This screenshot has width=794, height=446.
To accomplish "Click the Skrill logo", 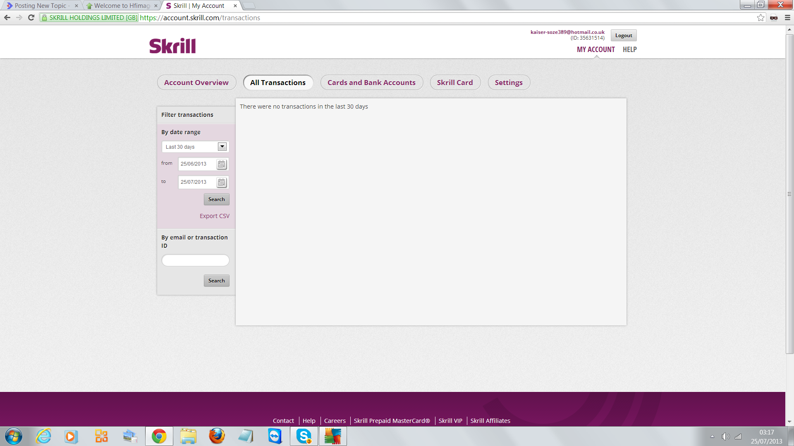I will (172, 46).
